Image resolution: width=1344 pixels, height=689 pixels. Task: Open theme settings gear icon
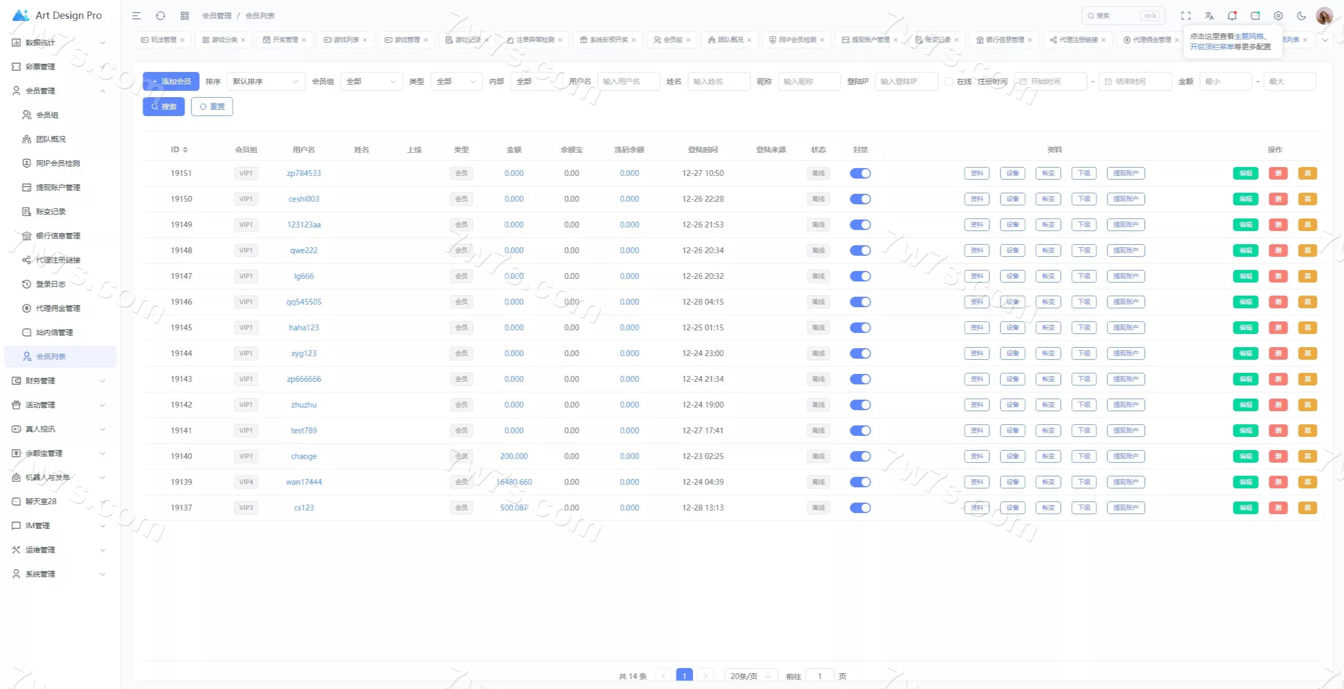pos(1278,16)
